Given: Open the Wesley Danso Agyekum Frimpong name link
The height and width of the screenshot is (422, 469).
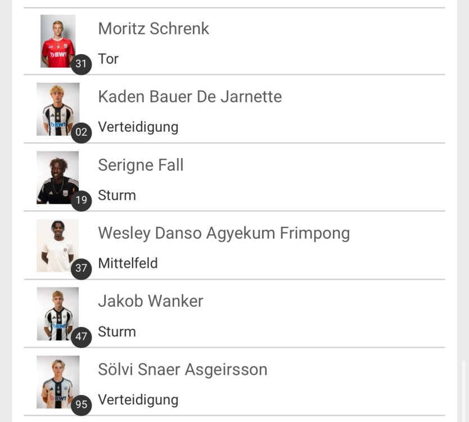Looking at the screenshot, I should point(224,233).
